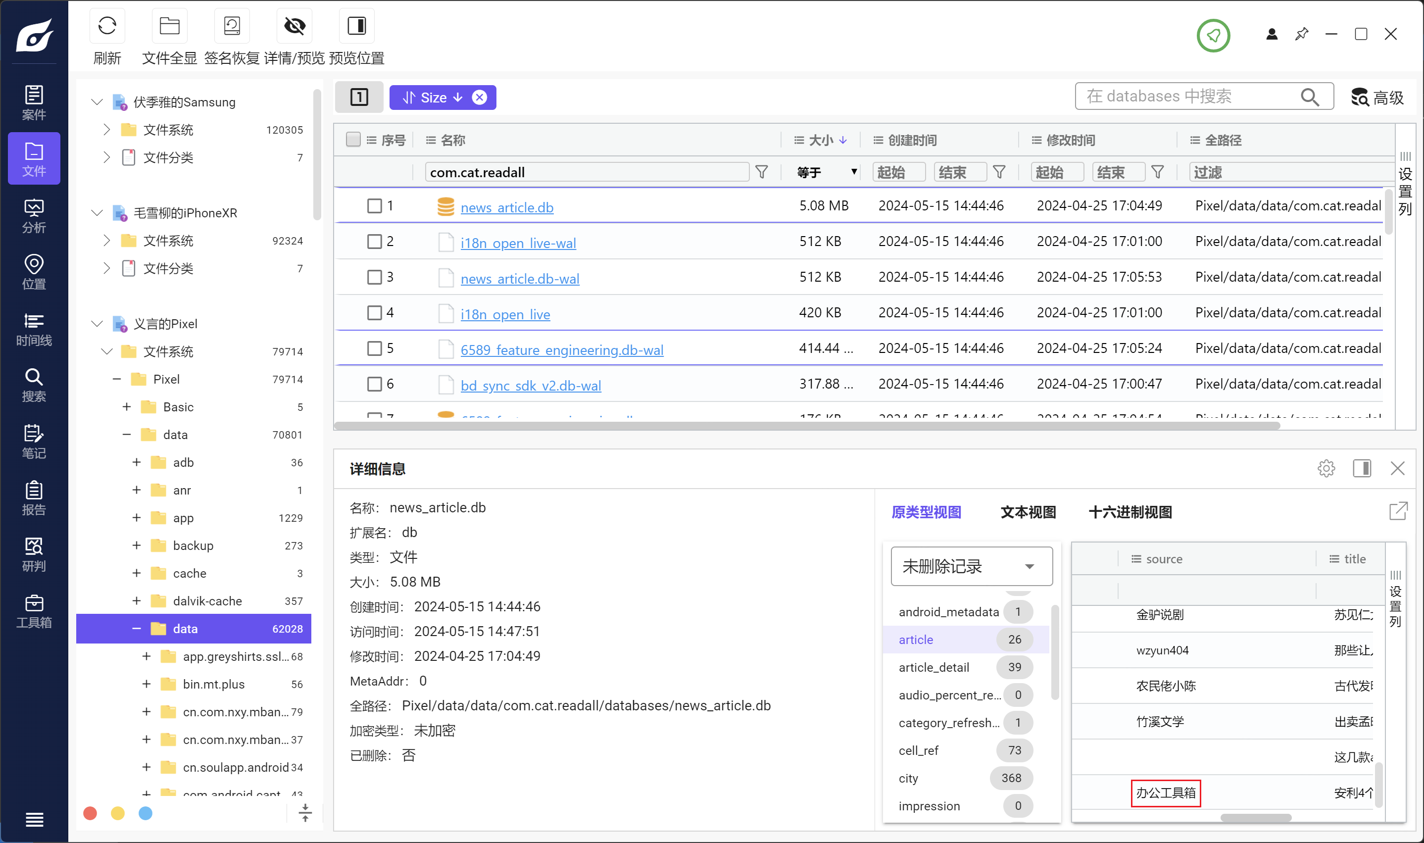Click the red color dot
Screen dimensions: 1424x843
tap(90, 813)
